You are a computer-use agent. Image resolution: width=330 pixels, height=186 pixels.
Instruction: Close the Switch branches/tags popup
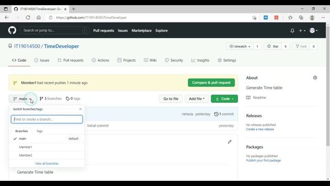click(x=80, y=109)
